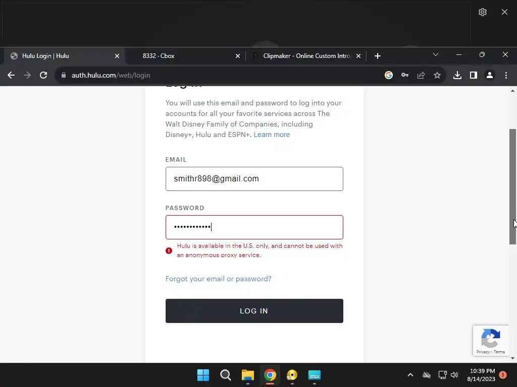This screenshot has height=387, width=517.
Task: Click Chrome icon in taskbar
Action: pyautogui.click(x=270, y=375)
